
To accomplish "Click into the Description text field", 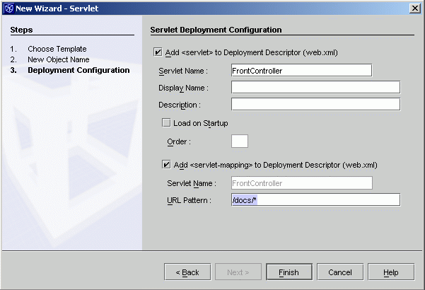I will [x=315, y=105].
